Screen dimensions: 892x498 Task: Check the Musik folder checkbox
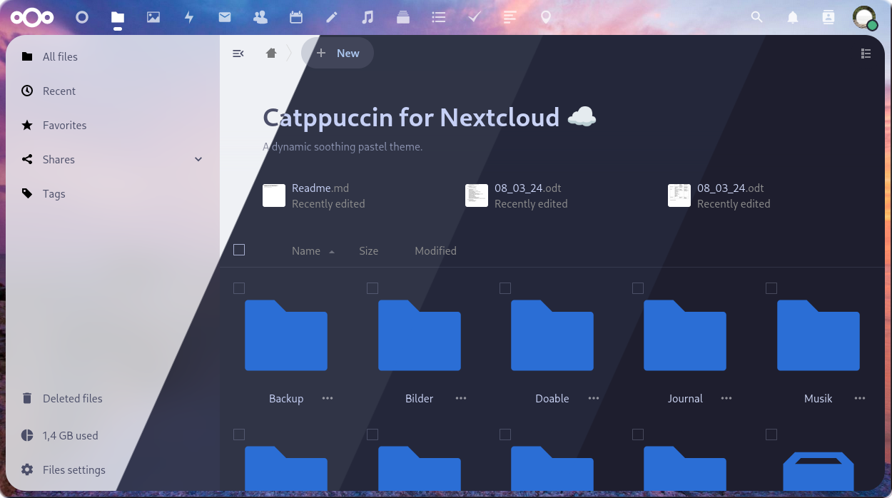pyautogui.click(x=771, y=288)
